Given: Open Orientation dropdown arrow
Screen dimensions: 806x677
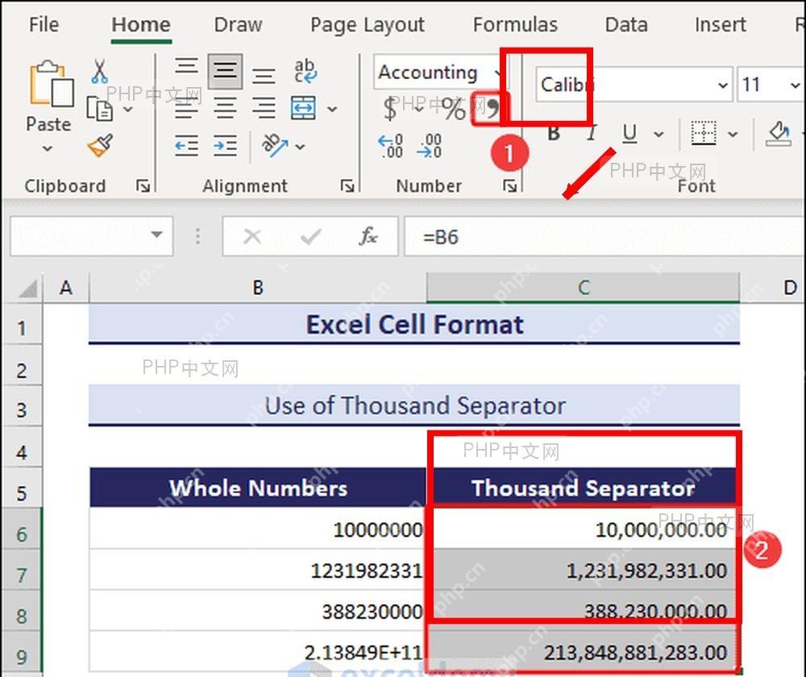Looking at the screenshot, I should (300, 147).
